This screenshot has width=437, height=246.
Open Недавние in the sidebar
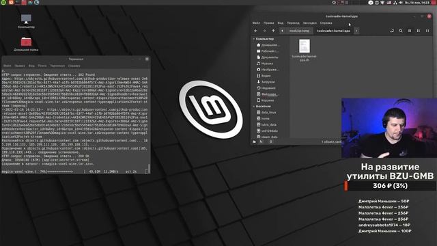pos(266,88)
